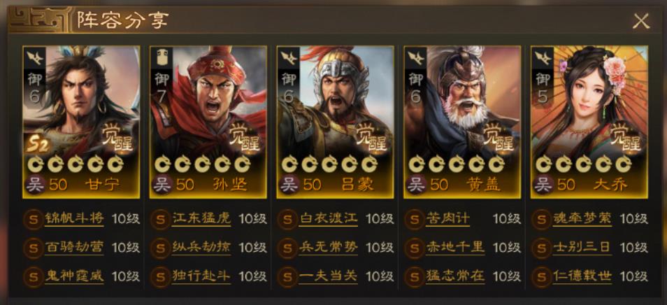Open skill 百骑劫营 details
667x305 pixels.
(74, 248)
